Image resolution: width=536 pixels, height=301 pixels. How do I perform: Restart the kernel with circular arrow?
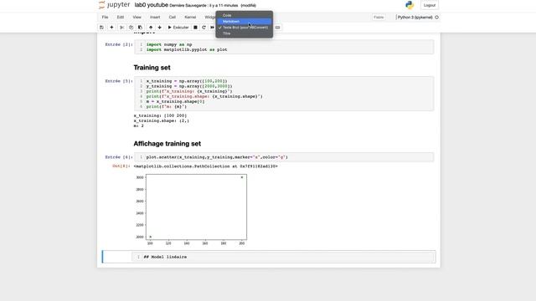(204, 28)
